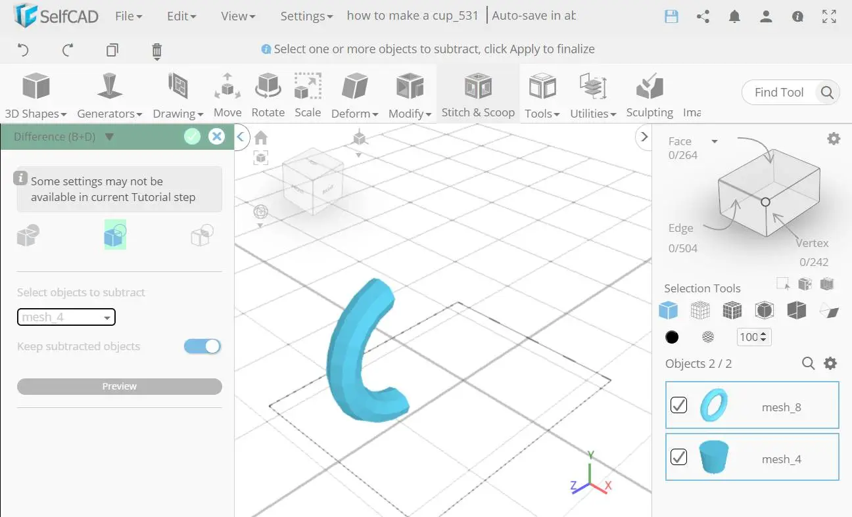Open the Utilities dropdown

pyautogui.click(x=593, y=97)
